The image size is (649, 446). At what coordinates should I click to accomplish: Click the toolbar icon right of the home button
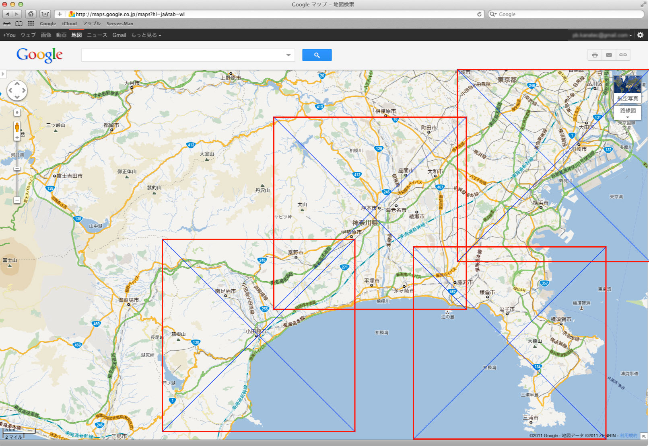[x=45, y=14]
